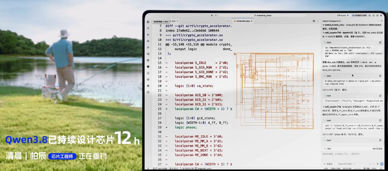Collapse the 'cp /tmp/best' bash block
This screenshot has height=171, width=388.
[325, 42]
